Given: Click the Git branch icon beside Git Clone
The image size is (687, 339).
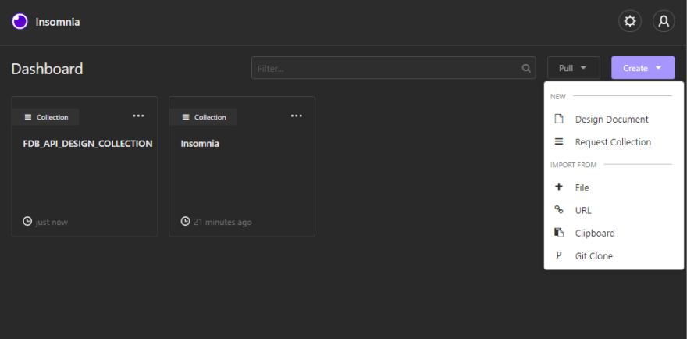Looking at the screenshot, I should 558,255.
